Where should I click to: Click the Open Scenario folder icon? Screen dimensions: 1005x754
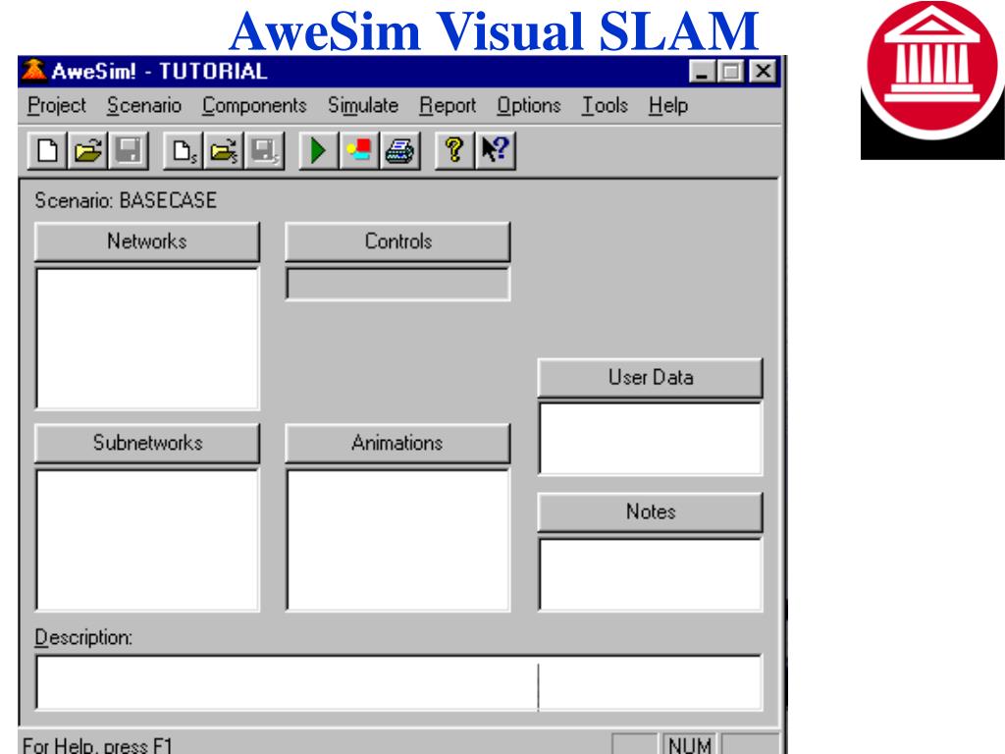pos(224,150)
